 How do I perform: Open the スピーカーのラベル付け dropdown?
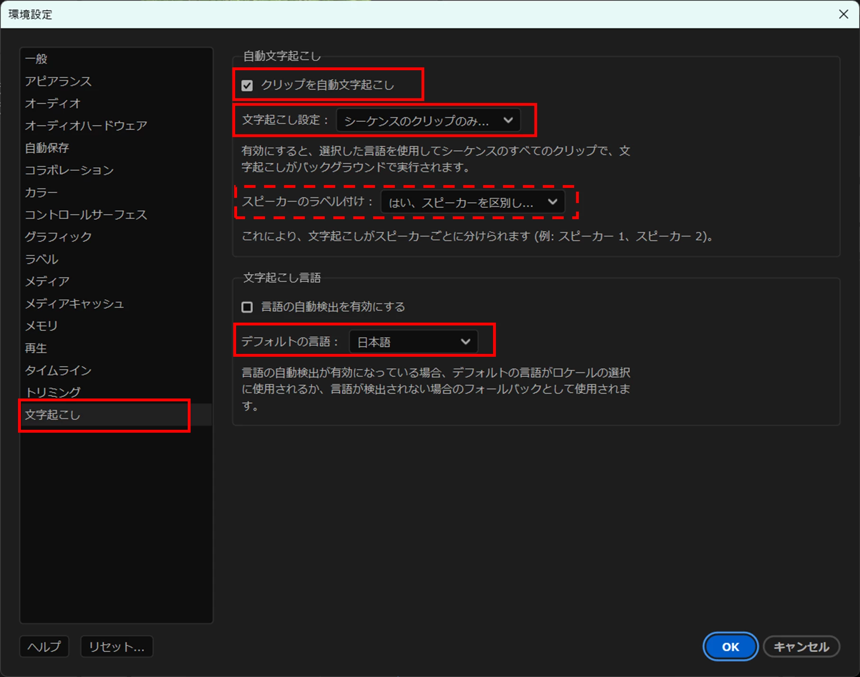pos(472,203)
